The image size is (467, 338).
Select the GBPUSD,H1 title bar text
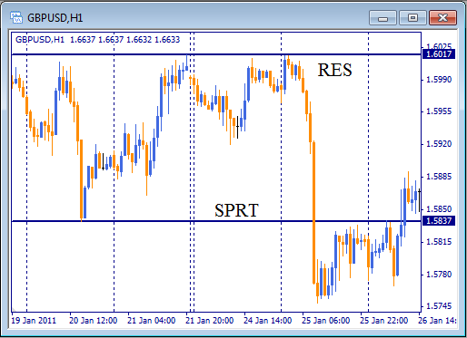click(x=55, y=18)
